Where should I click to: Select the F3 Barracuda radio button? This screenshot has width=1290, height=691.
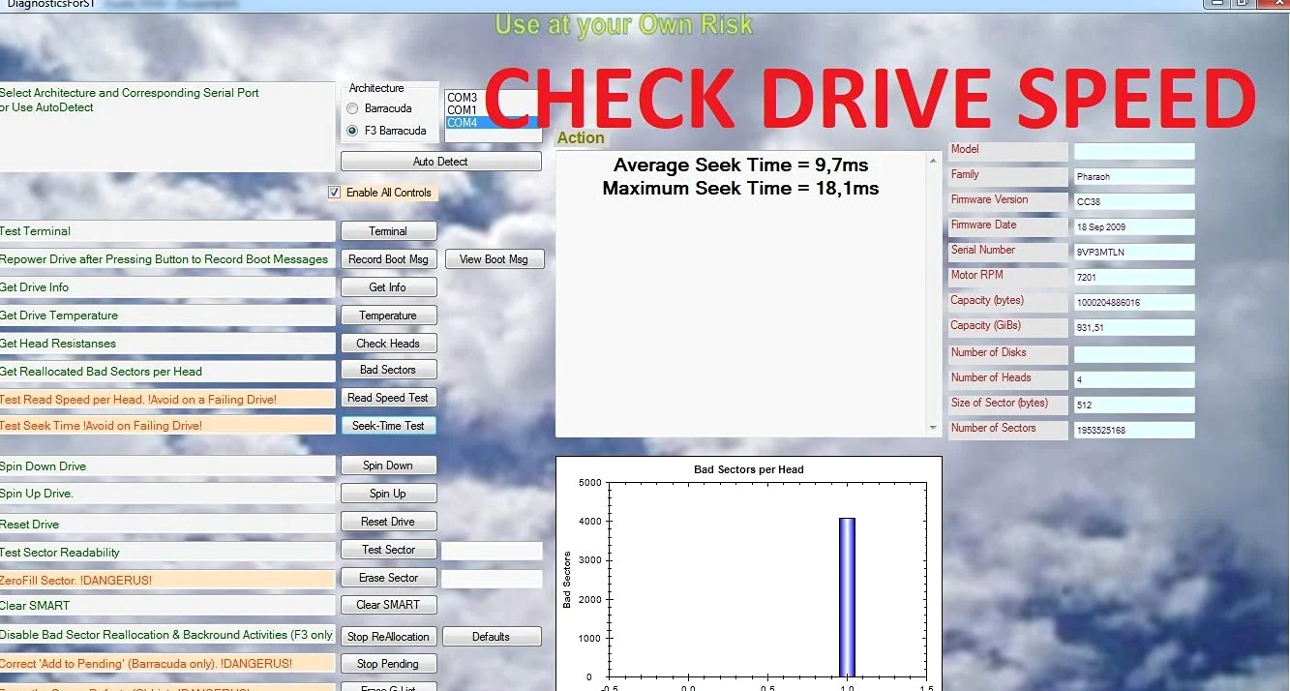(x=352, y=131)
